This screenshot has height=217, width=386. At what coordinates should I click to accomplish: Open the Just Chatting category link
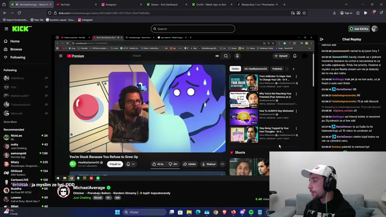click(82, 198)
